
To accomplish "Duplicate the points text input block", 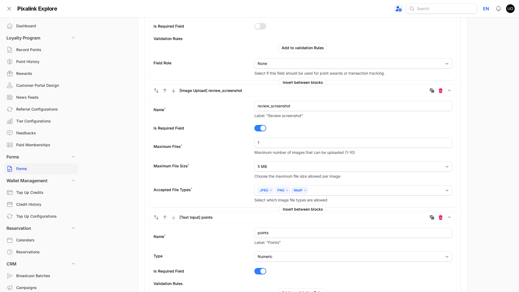I will [x=432, y=217].
